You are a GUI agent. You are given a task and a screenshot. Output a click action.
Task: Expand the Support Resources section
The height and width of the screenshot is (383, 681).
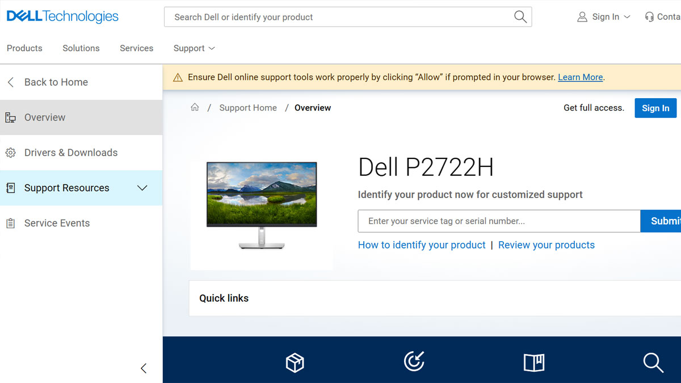click(142, 188)
